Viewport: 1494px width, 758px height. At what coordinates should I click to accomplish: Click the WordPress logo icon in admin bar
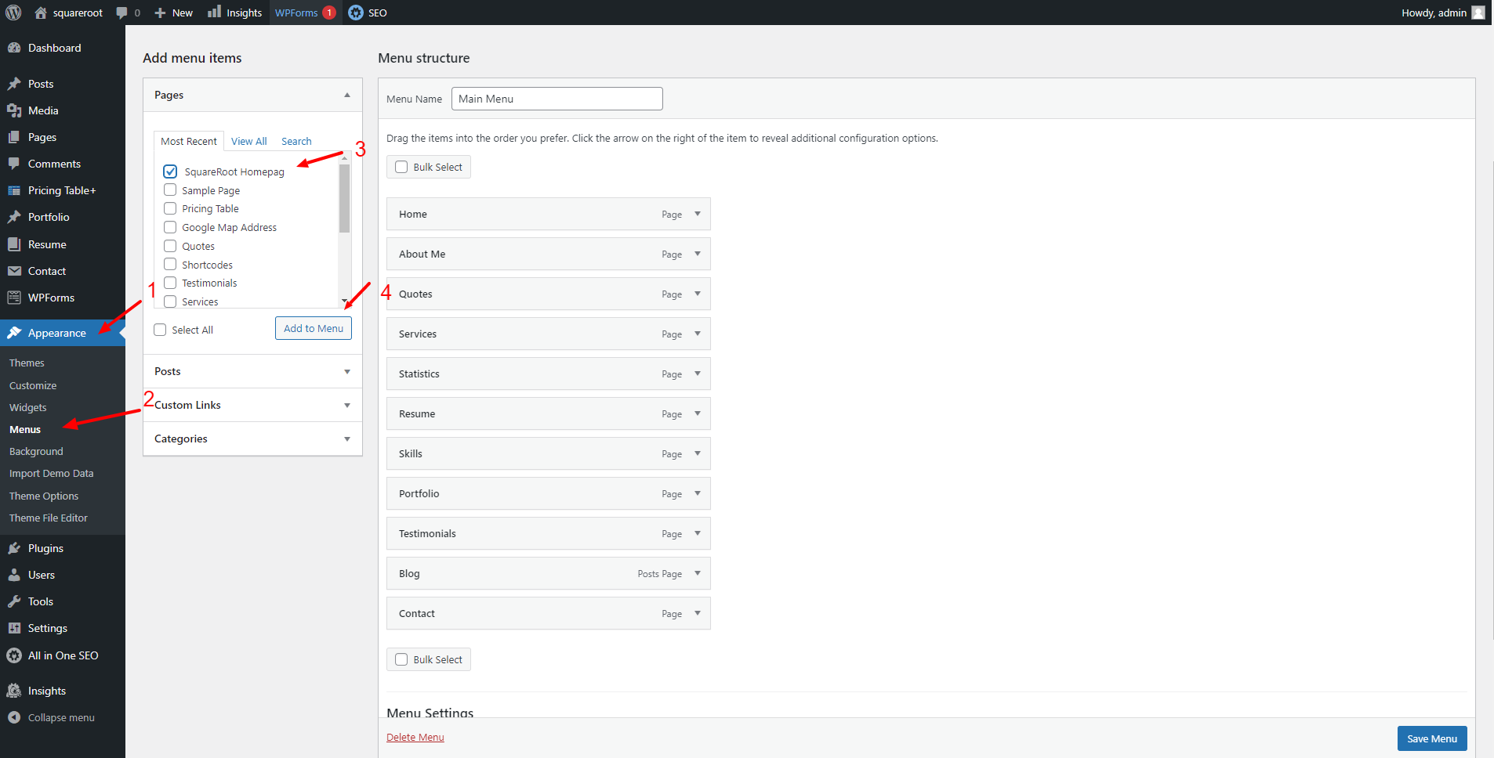(x=13, y=13)
